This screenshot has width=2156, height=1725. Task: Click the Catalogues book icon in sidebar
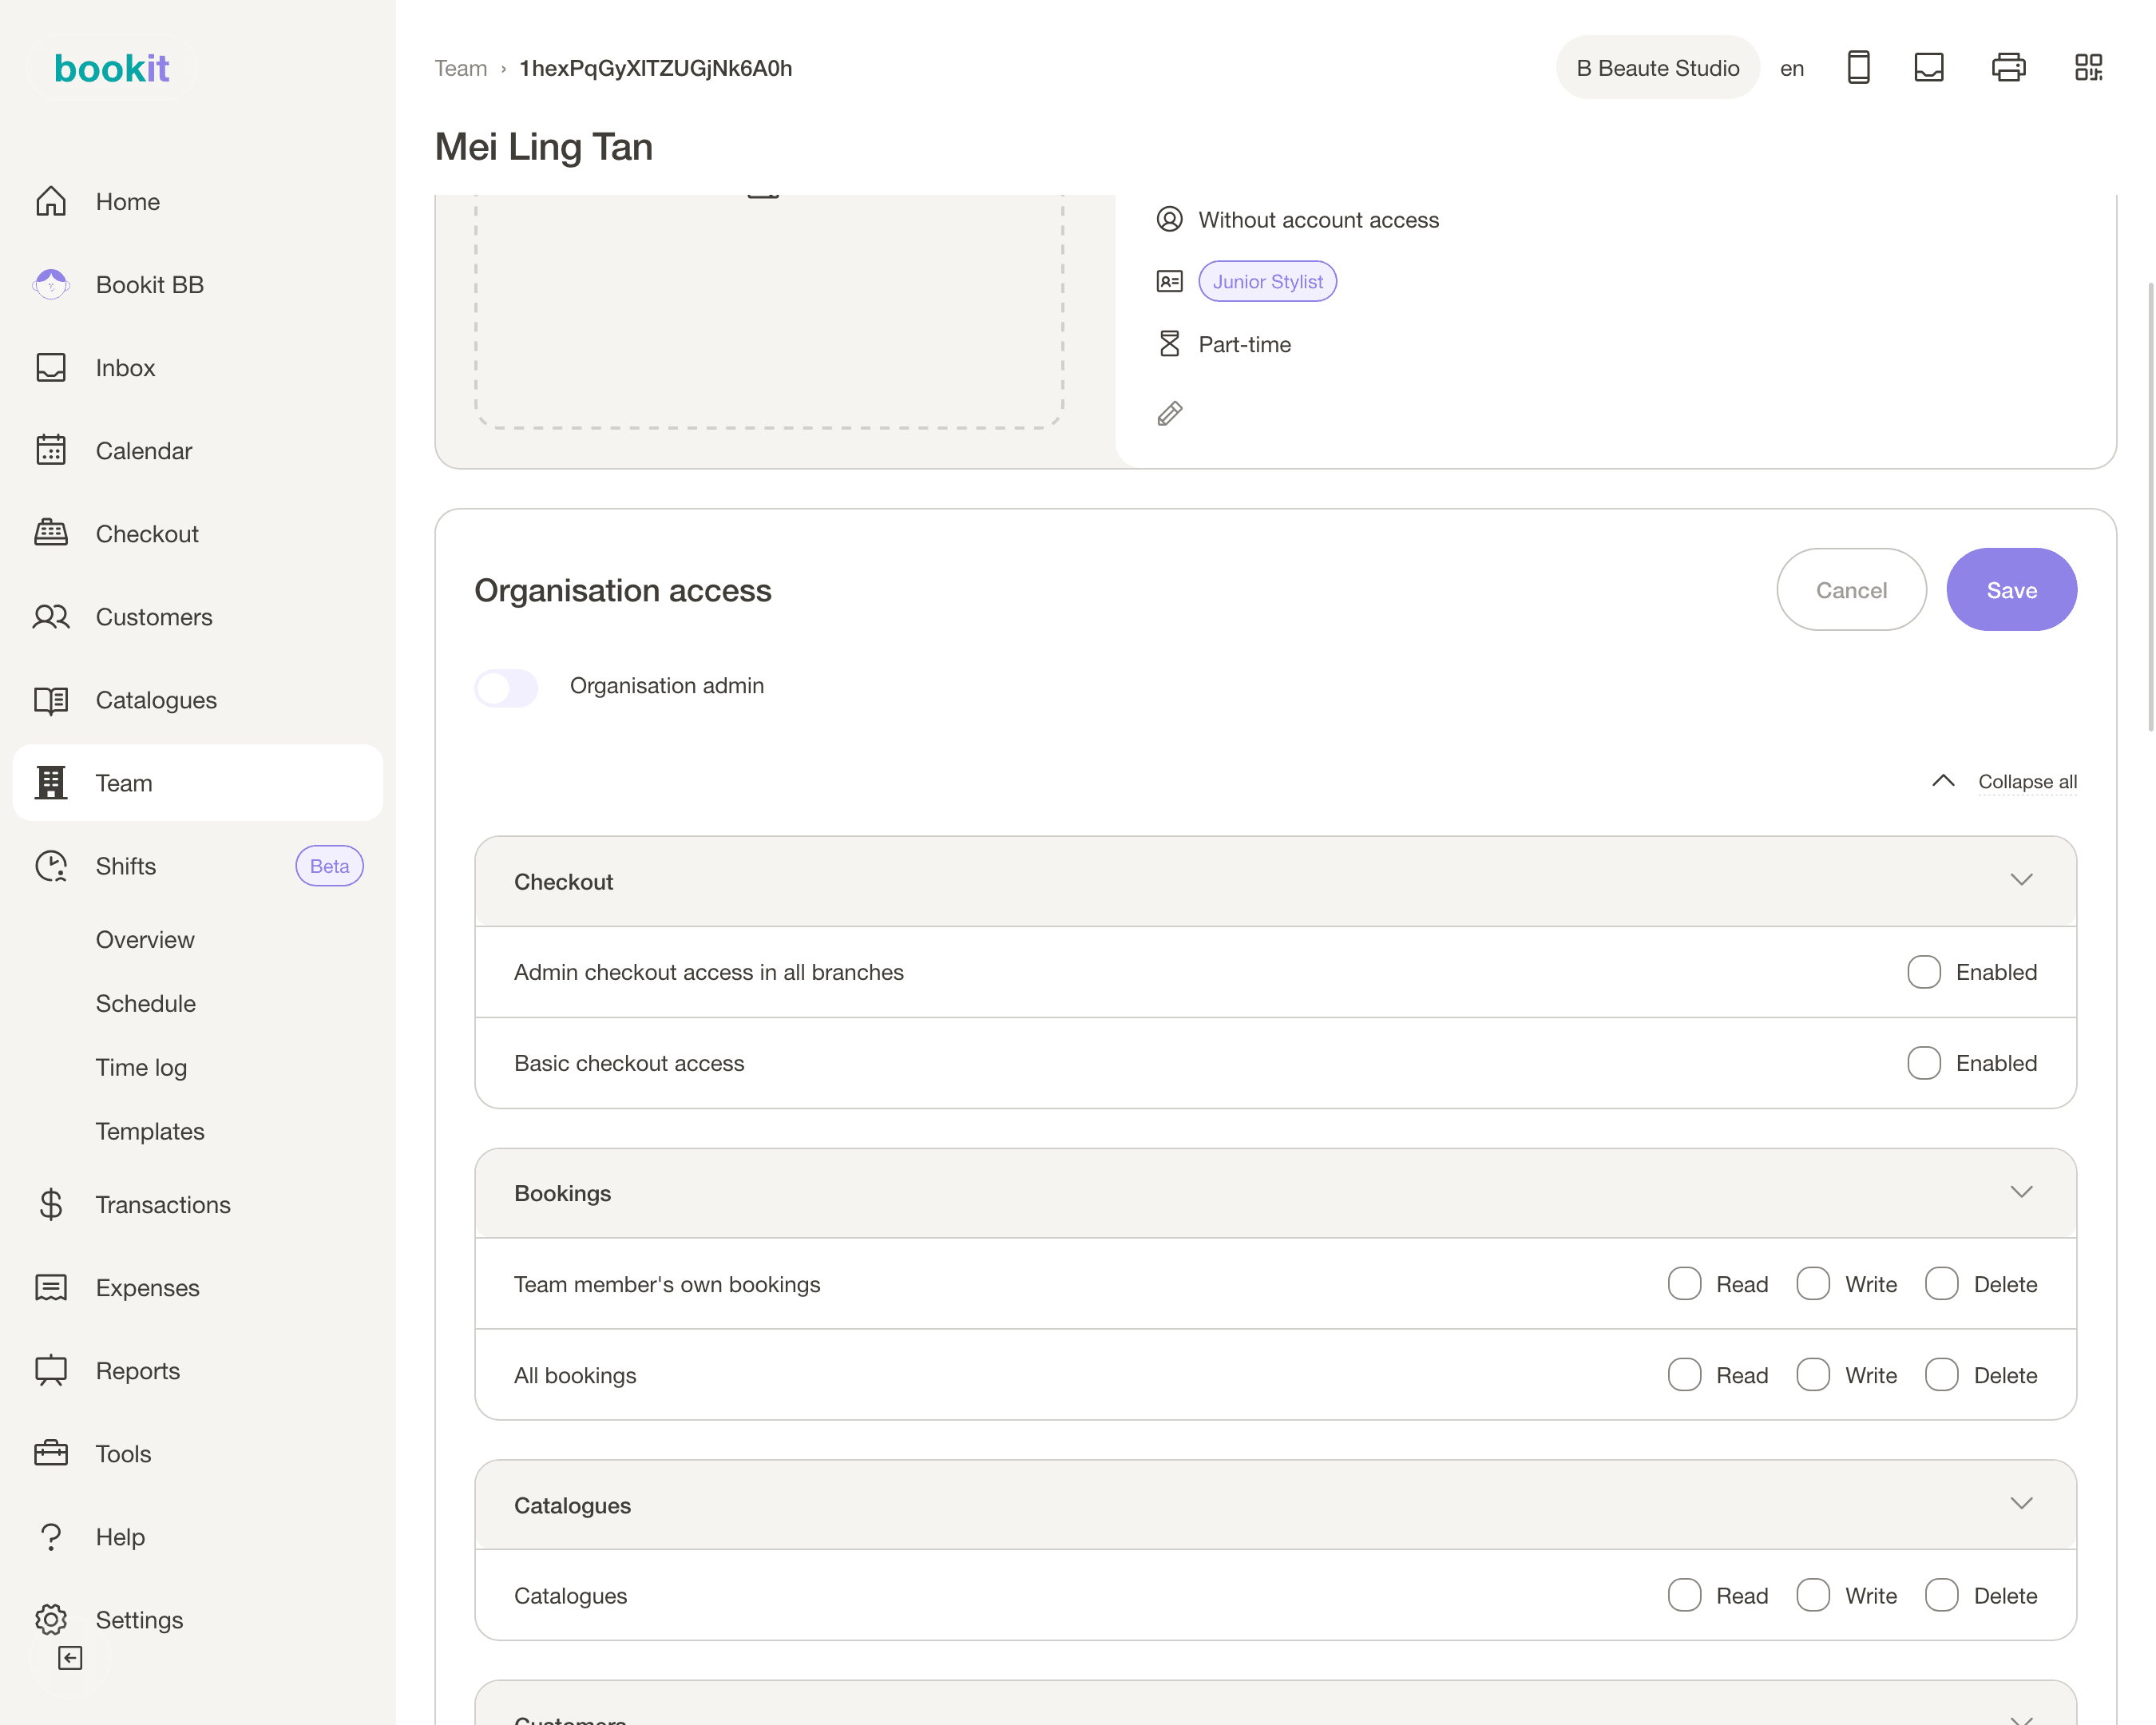point(51,699)
